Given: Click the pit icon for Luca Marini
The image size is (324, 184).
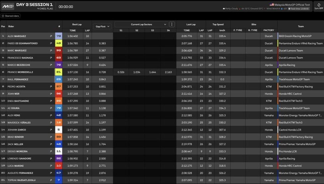Looking at the screenshot, I should pyautogui.click(x=51, y=166).
